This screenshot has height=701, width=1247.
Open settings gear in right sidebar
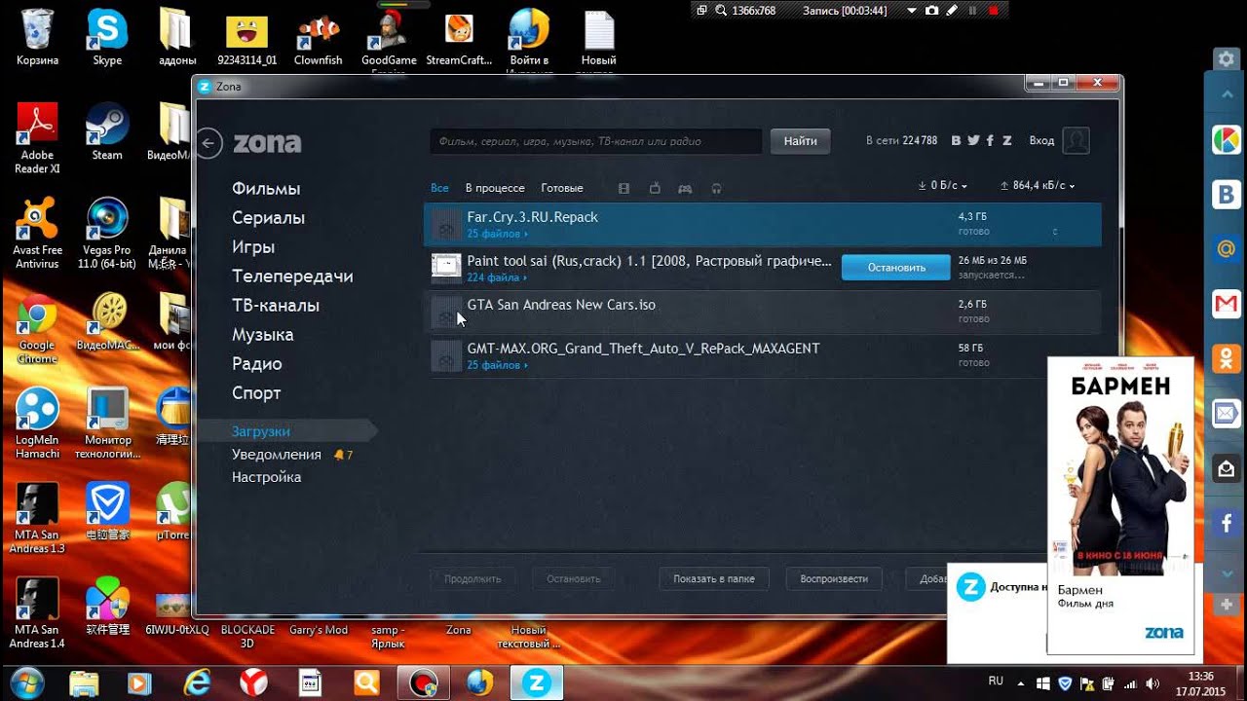click(1226, 59)
